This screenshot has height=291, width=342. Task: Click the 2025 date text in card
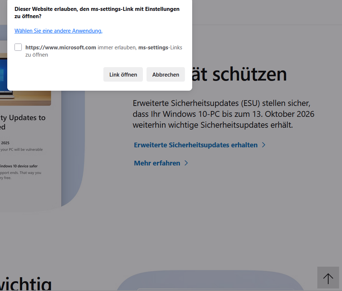click(5, 143)
